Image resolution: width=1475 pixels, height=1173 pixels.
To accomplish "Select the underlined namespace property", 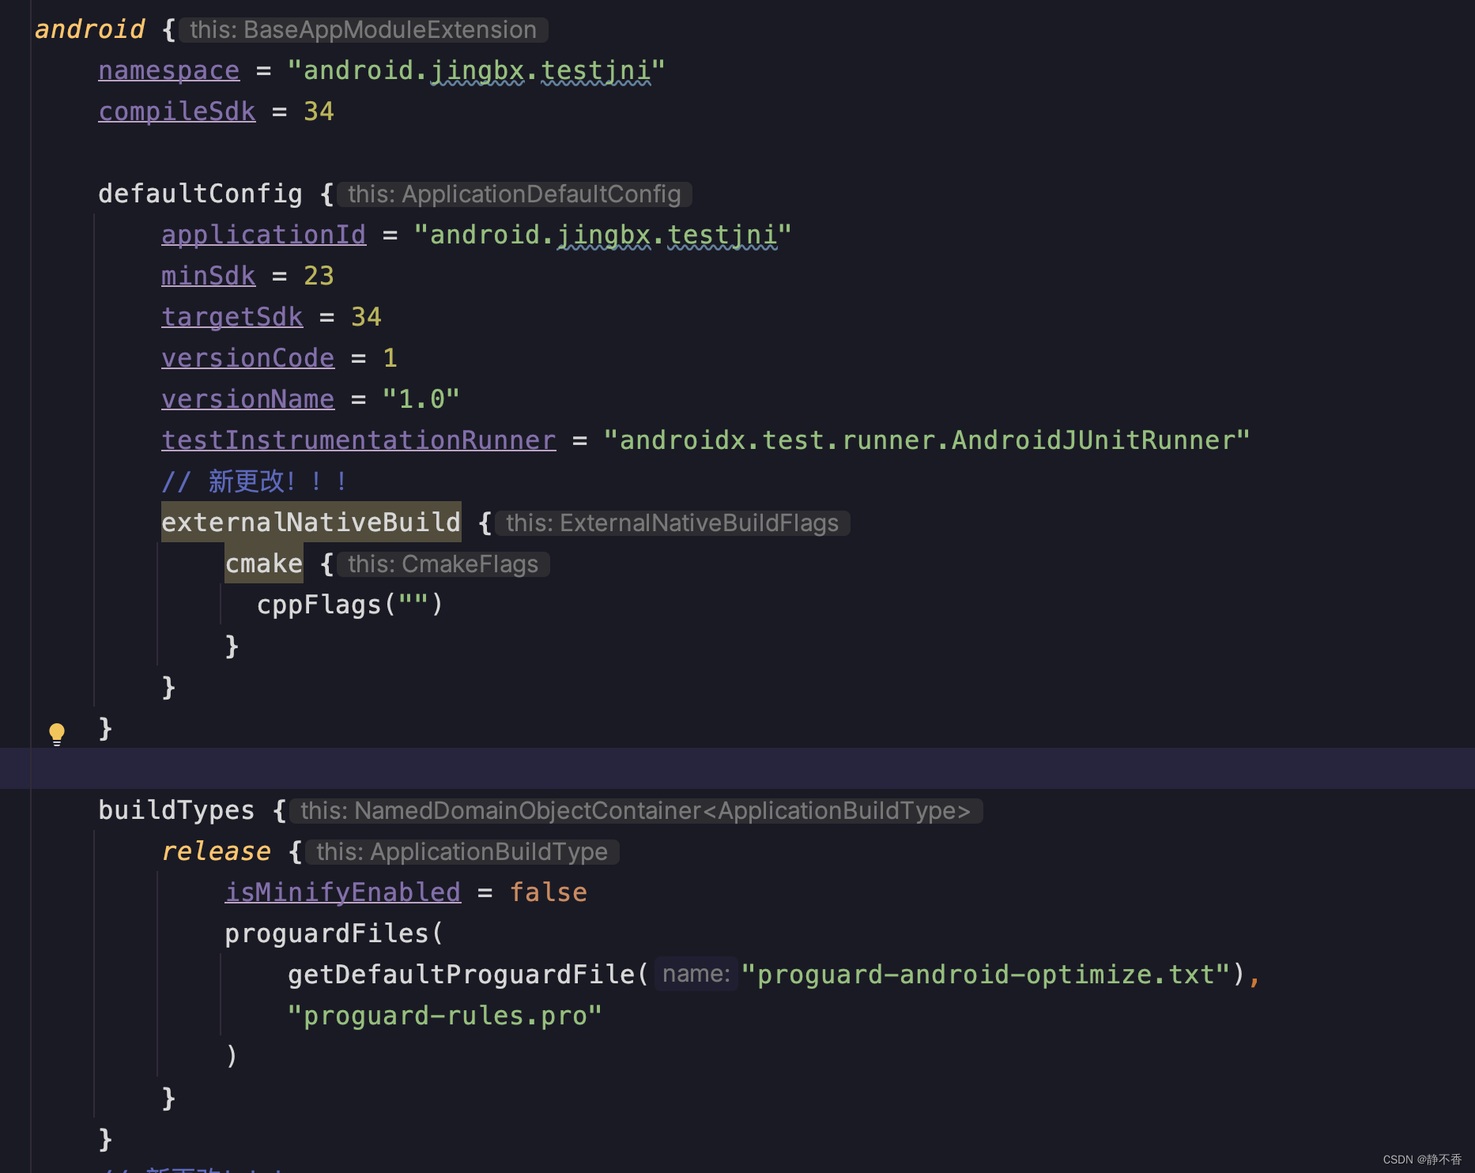I will click(168, 70).
